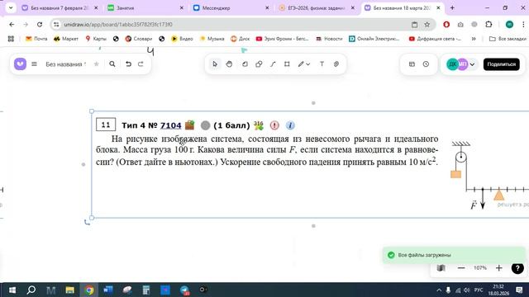Click the gray circle before 1 балл
The width and height of the screenshot is (529, 297).
tap(206, 125)
